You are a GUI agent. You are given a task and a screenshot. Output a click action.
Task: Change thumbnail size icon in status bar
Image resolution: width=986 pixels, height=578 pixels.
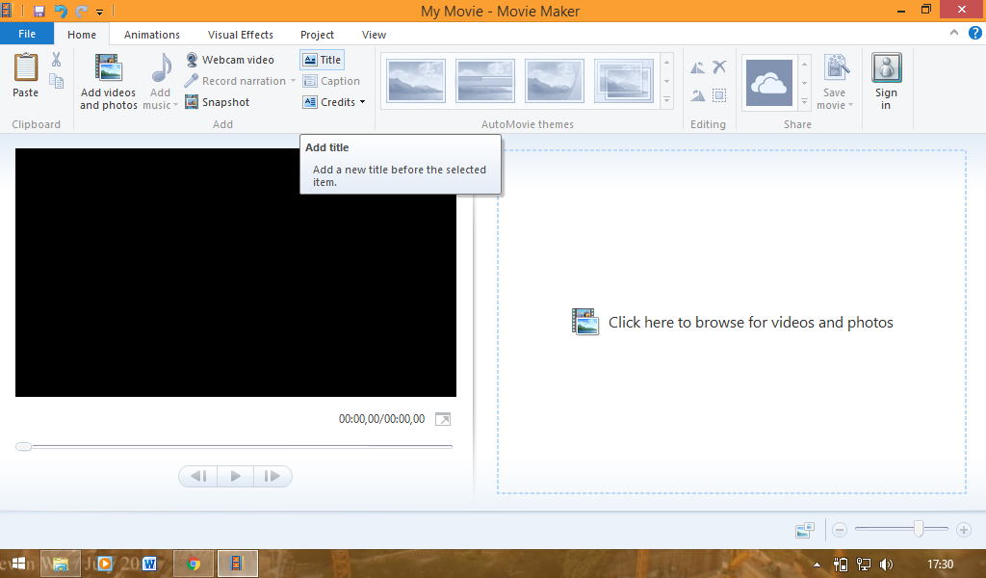(x=805, y=530)
